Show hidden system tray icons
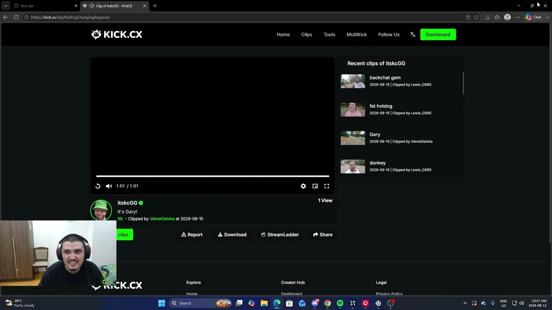The height and width of the screenshot is (310, 552). point(465,303)
